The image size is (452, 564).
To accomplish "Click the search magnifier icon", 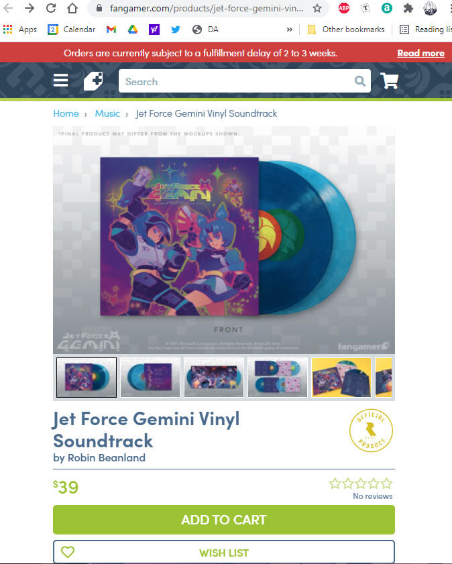I will [x=359, y=81].
